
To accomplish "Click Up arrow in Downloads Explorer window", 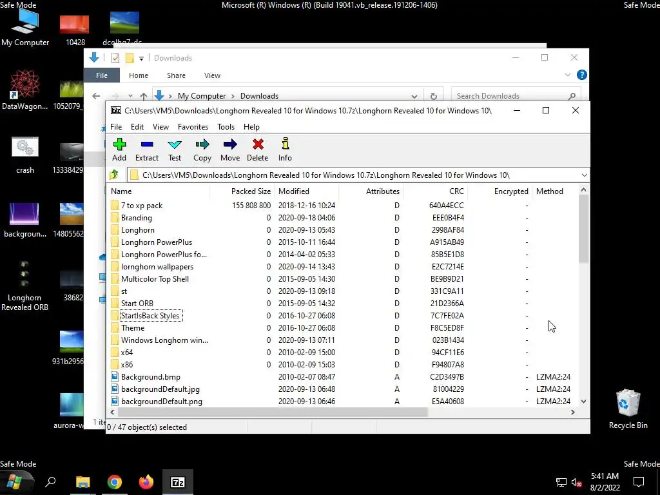I will click(144, 96).
